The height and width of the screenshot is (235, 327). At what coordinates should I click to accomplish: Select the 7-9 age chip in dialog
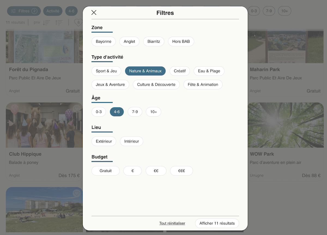135,112
